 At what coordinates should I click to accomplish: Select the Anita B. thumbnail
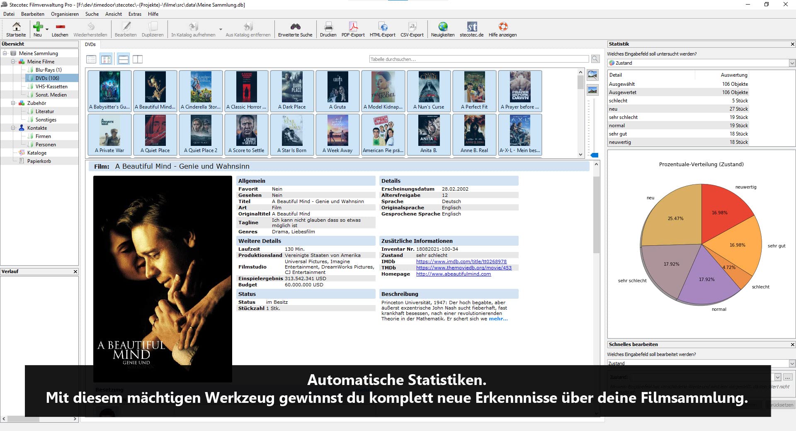point(429,134)
